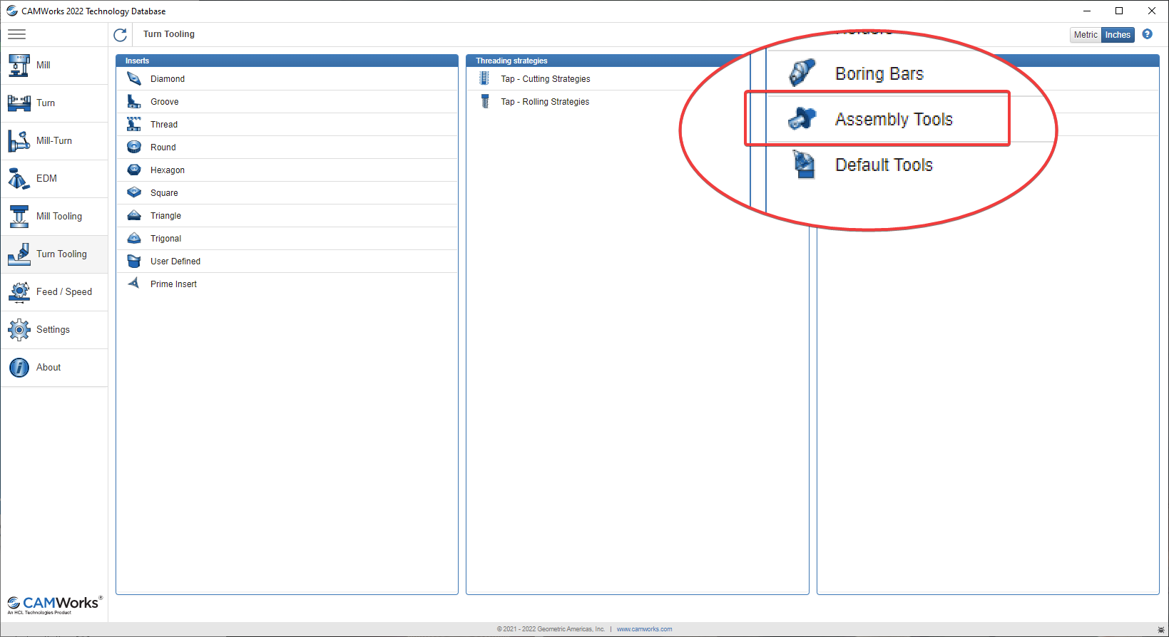Minimize the Technology Database window
This screenshot has width=1169, height=637.
tap(1086, 11)
